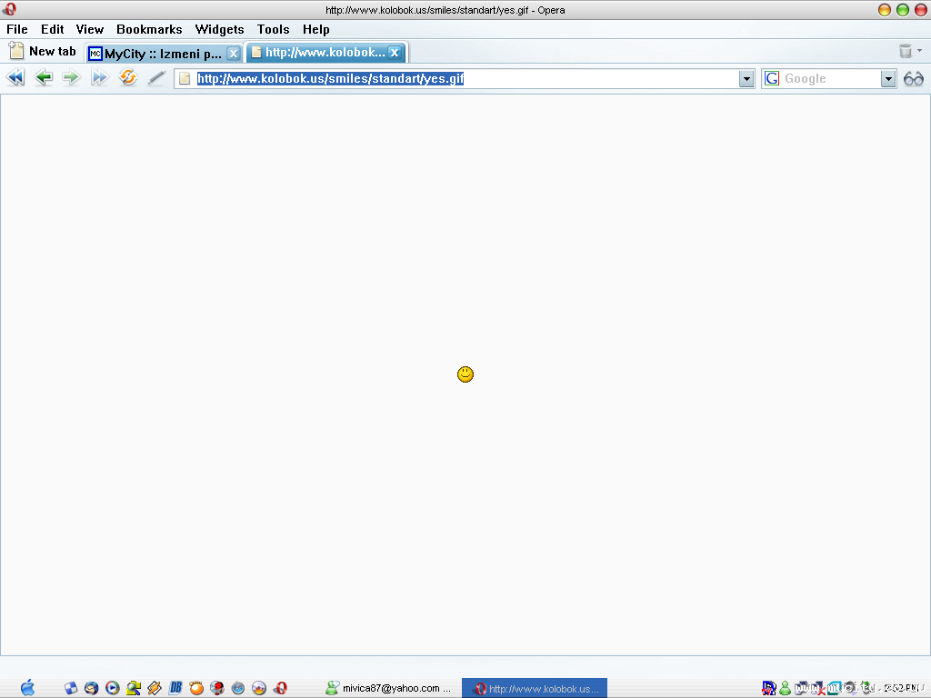
Task: Launch Opera from quick launch bar
Action: coord(280,688)
